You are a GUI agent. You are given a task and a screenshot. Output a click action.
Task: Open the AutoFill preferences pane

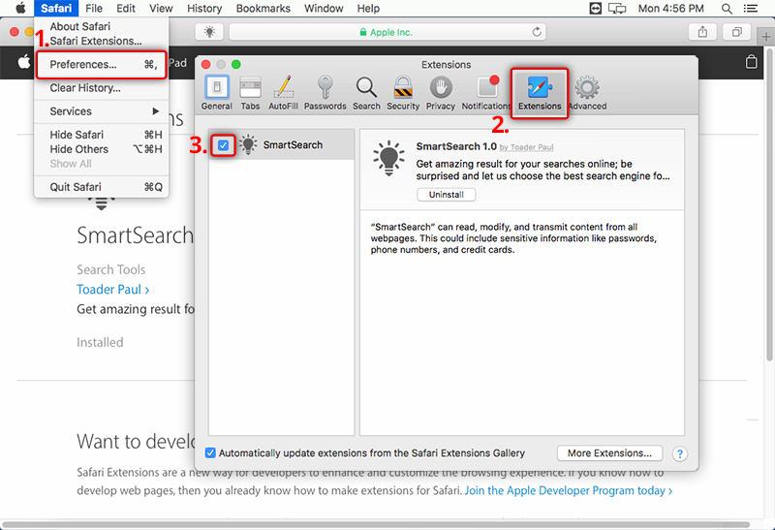pos(283,93)
